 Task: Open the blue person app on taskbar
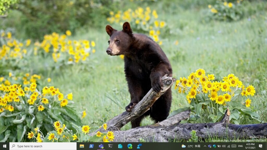(139, 146)
